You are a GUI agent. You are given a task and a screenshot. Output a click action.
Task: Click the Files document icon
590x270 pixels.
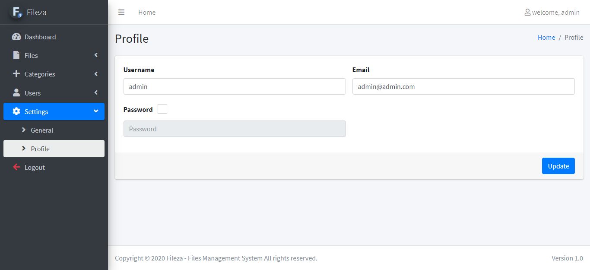pyautogui.click(x=16, y=55)
